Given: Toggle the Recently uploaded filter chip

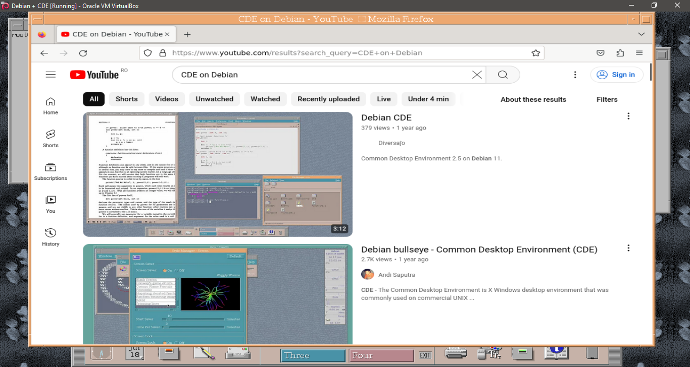Looking at the screenshot, I should (328, 99).
